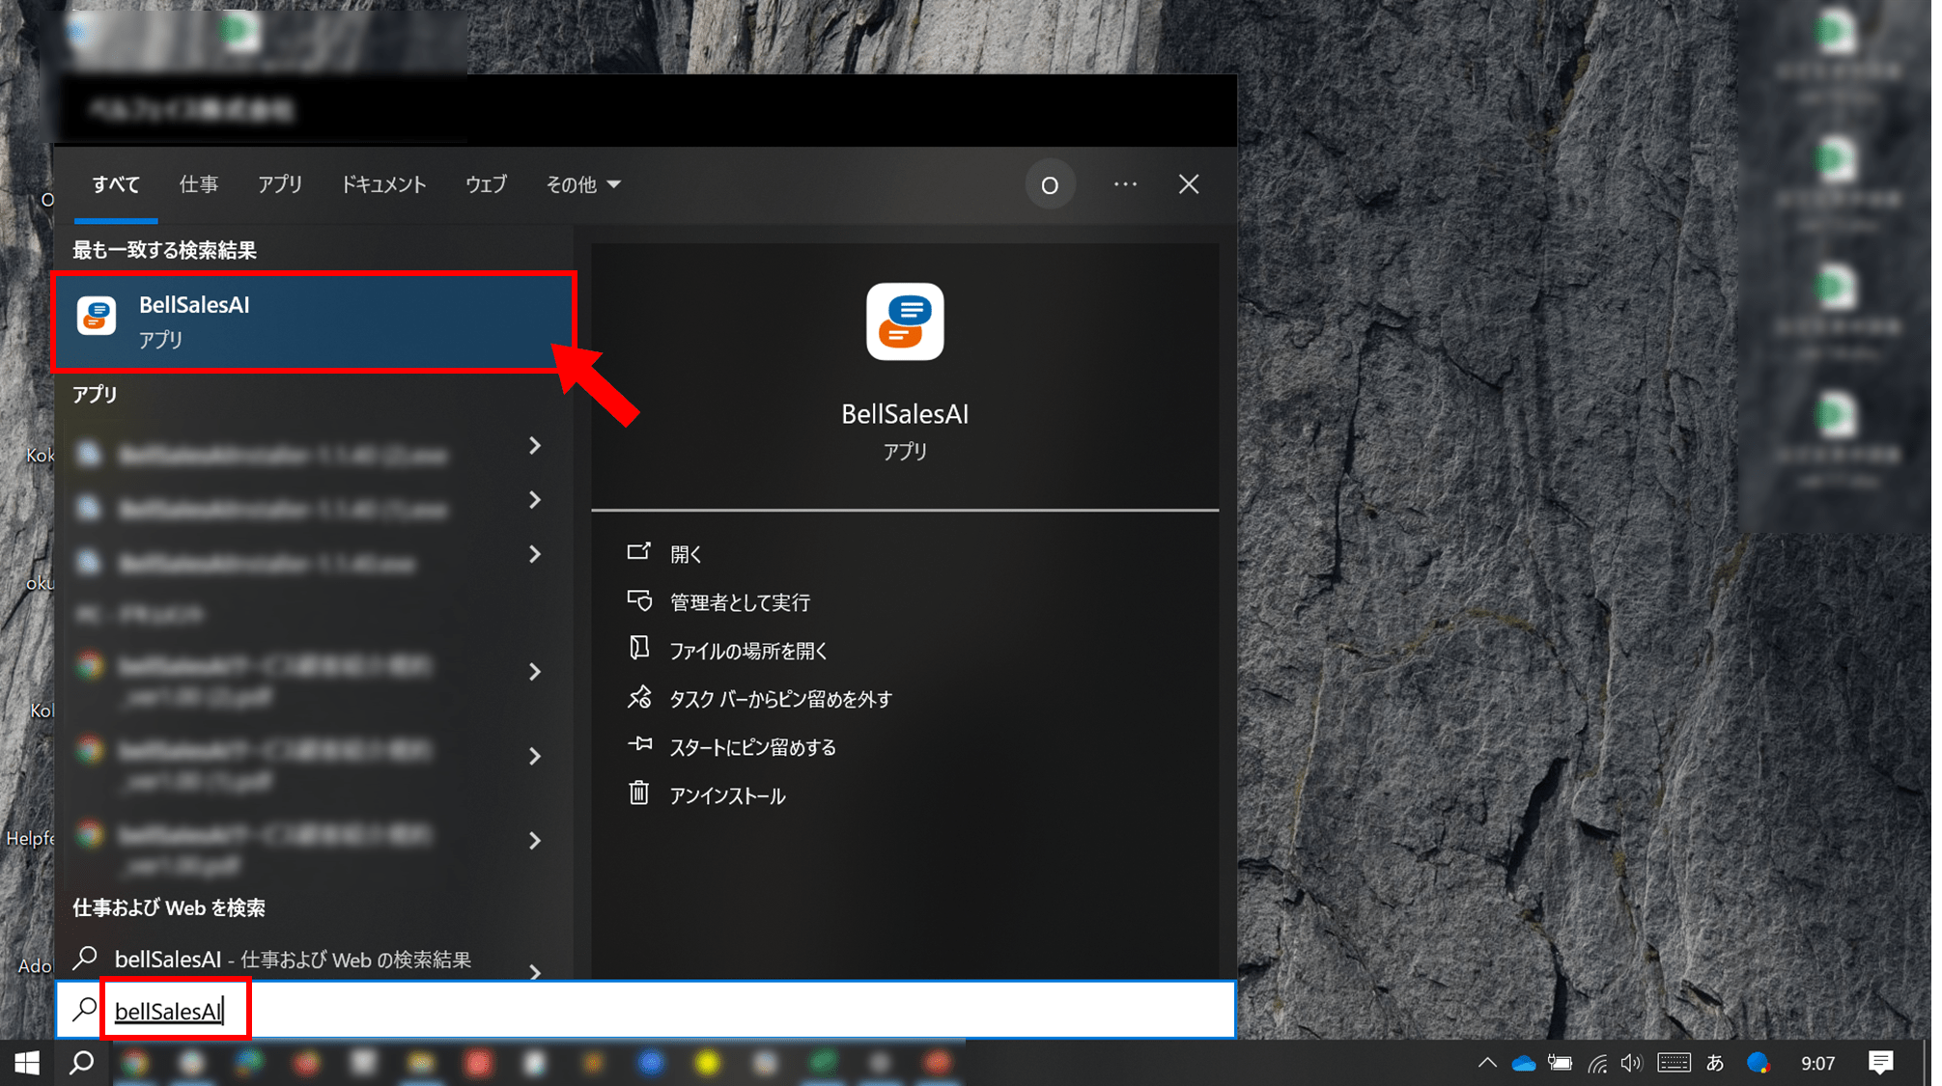Switch to the ドキュメント tab

pos(383,184)
